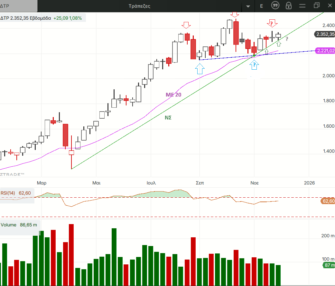Toggle the padlock lock icon

pyautogui.click(x=289, y=6)
